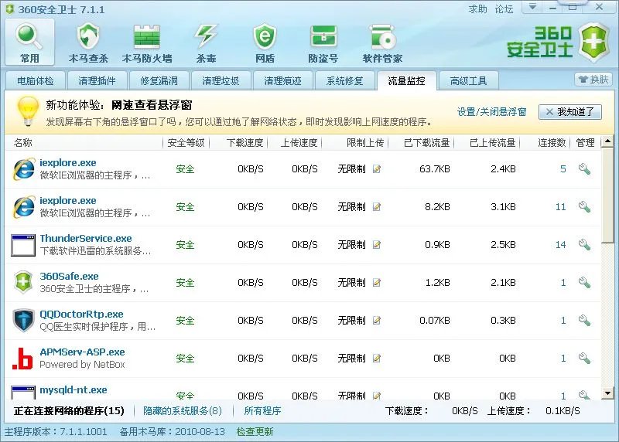This screenshot has width=619, height=442.
Task: Open manage tool for QQDoctorRtp.exe
Action: [584, 321]
